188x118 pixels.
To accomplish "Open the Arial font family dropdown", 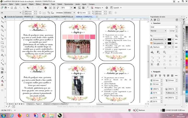I will coord(176,27).
